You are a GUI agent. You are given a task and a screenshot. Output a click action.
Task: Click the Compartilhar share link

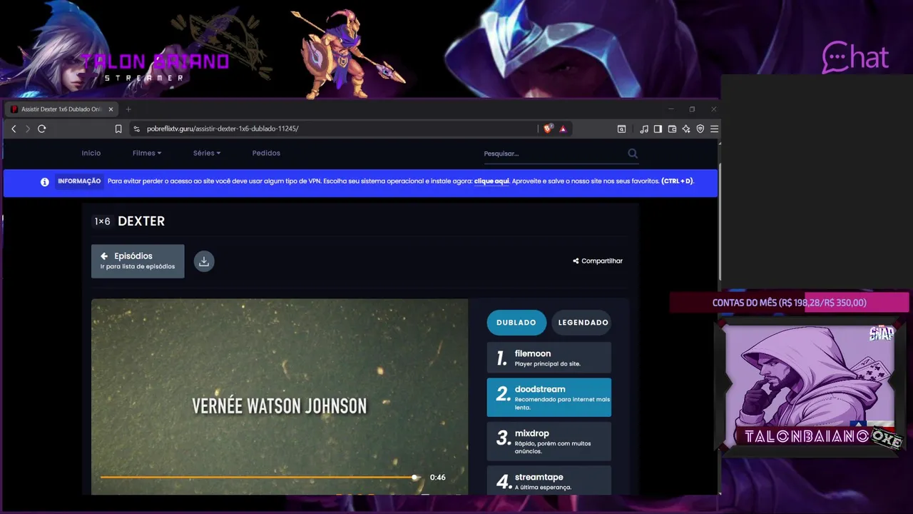pyautogui.click(x=598, y=261)
